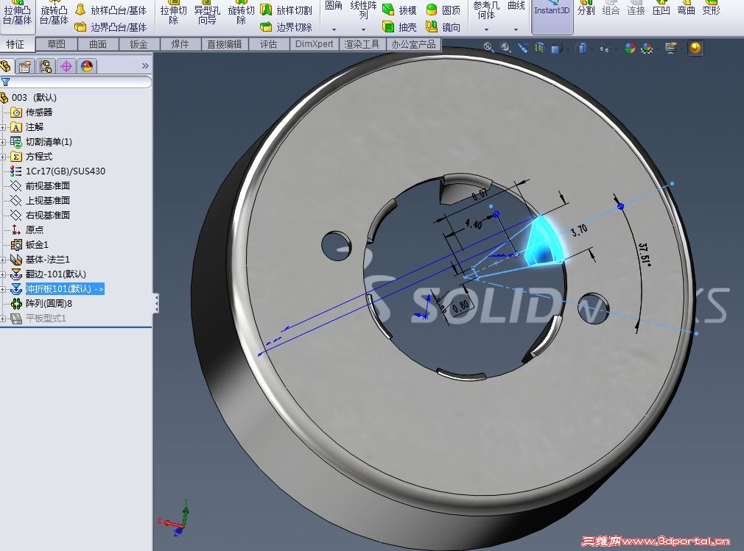
Task: Select the Boundary Cut (边界切除) tool
Action: [287, 27]
